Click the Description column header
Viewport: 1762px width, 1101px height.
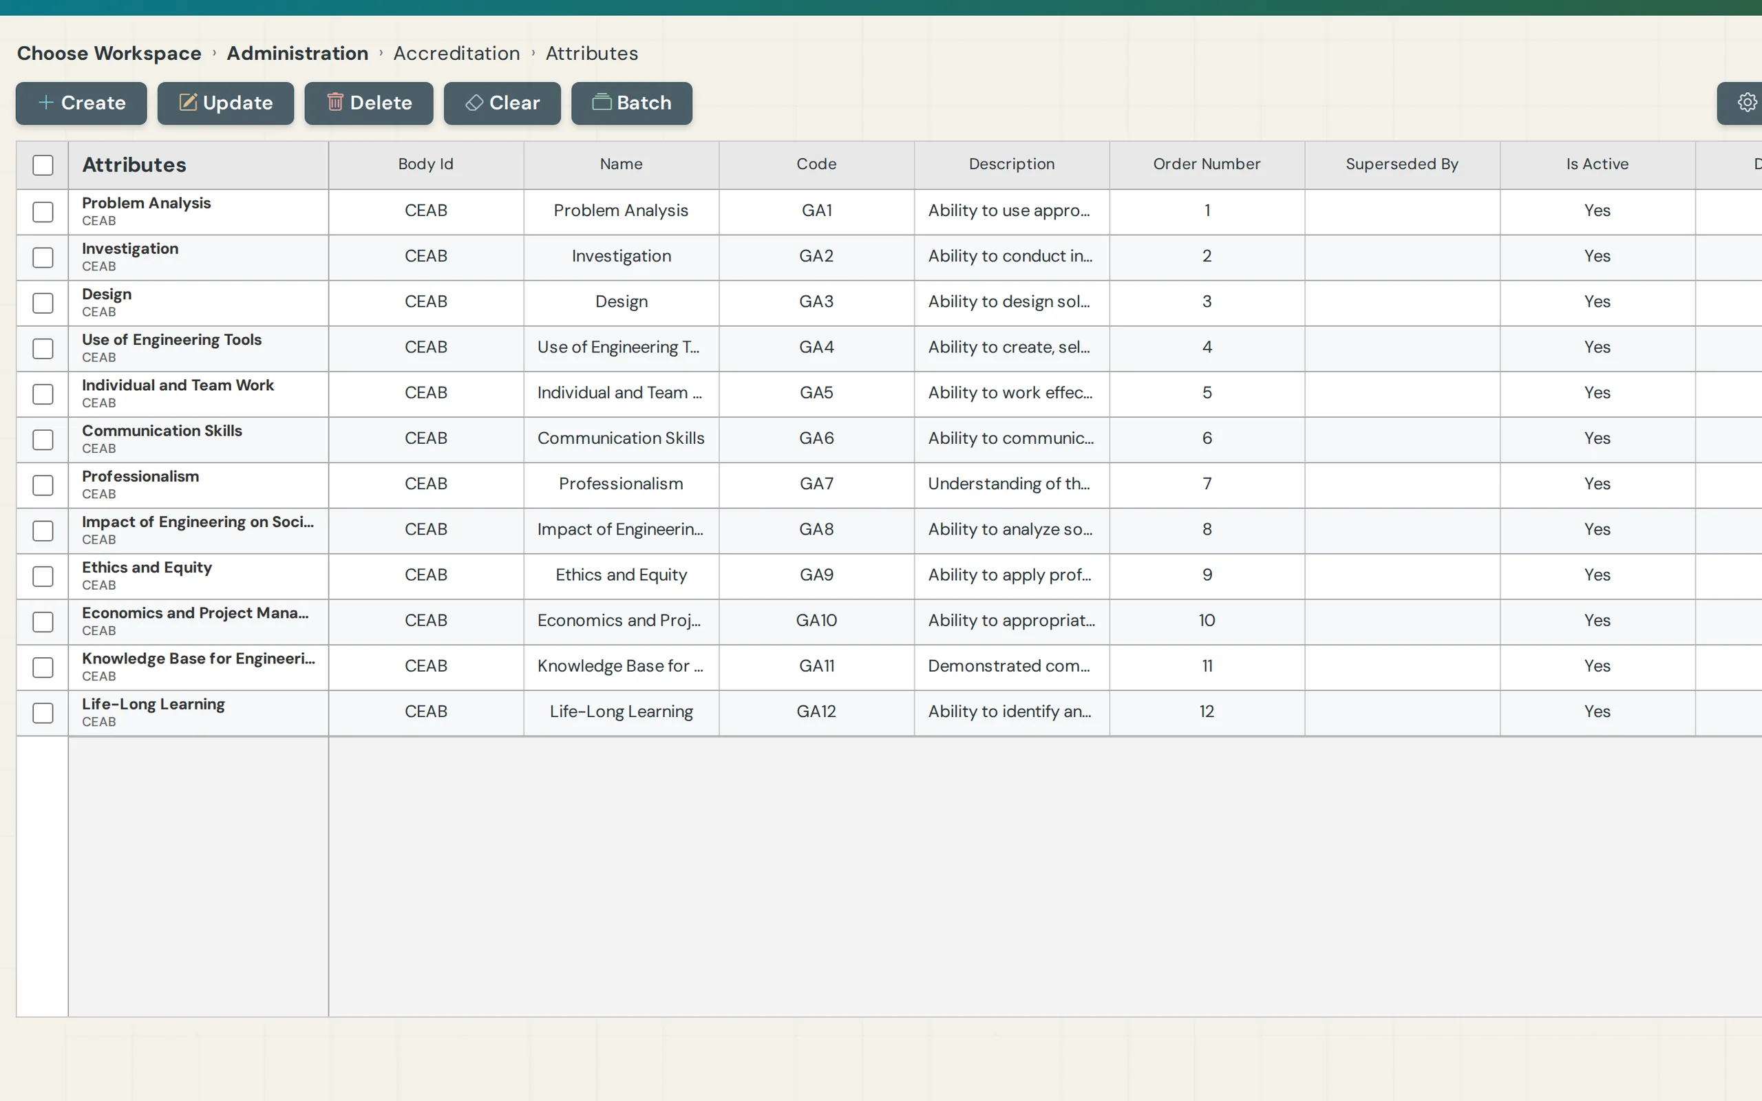(1011, 164)
